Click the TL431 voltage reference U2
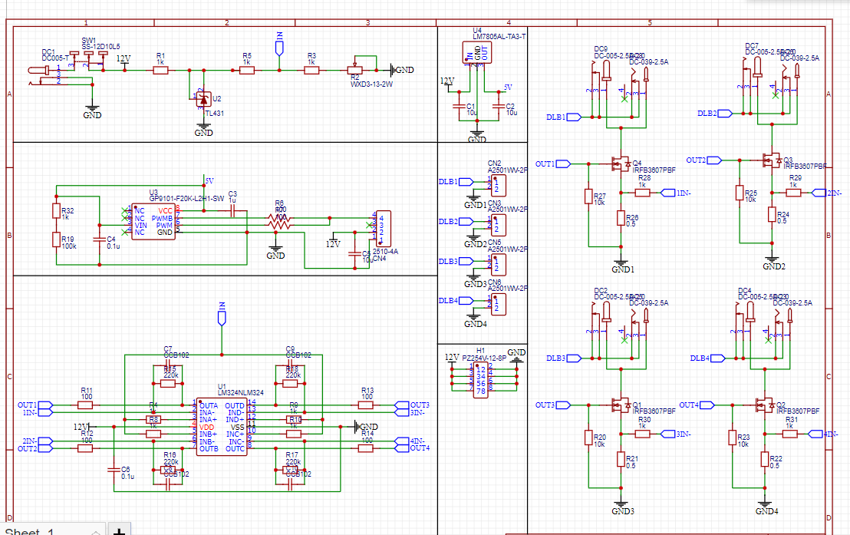The width and height of the screenshot is (850, 535). [x=203, y=101]
